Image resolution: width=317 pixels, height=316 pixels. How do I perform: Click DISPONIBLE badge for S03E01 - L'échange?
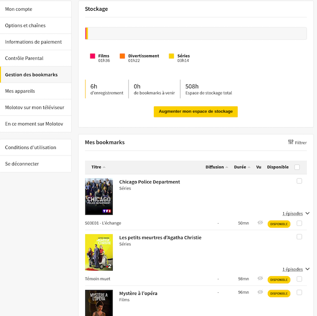coord(279,224)
